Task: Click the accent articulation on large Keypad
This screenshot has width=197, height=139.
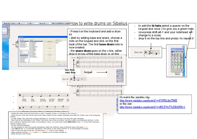Action: click(x=175, y=55)
